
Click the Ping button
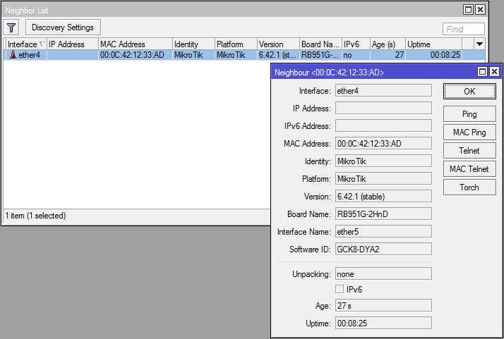469,114
